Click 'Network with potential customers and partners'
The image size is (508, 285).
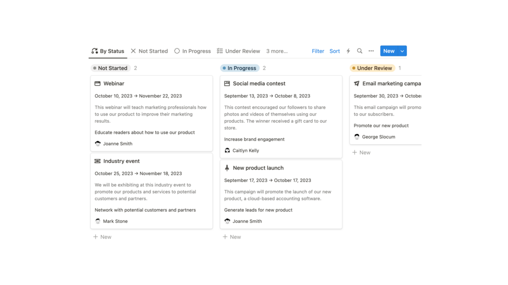pyautogui.click(x=145, y=210)
